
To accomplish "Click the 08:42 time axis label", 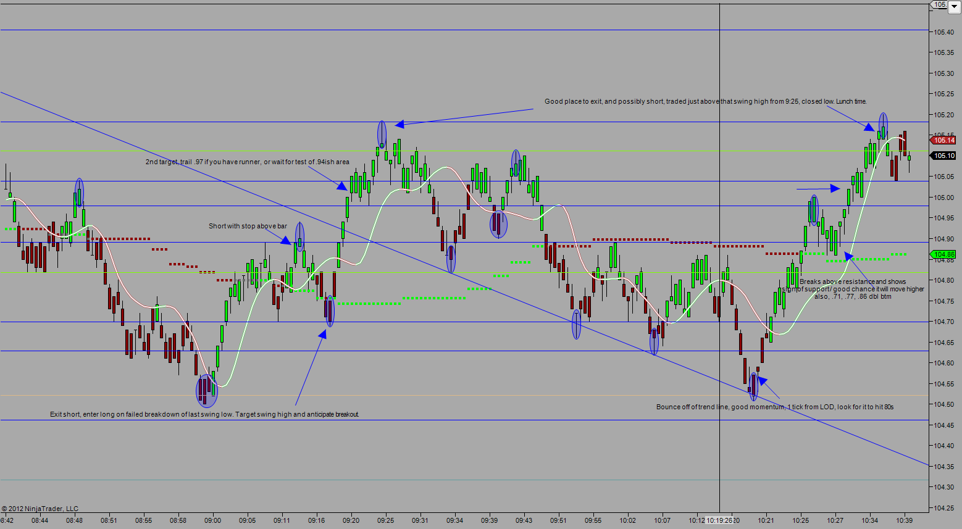I will pyautogui.click(x=6, y=520).
